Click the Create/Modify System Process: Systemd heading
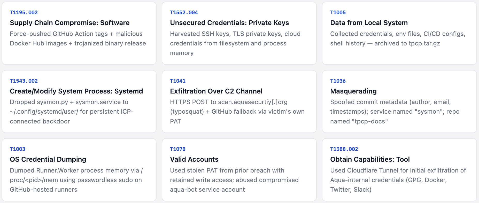 pyautogui.click(x=76, y=91)
